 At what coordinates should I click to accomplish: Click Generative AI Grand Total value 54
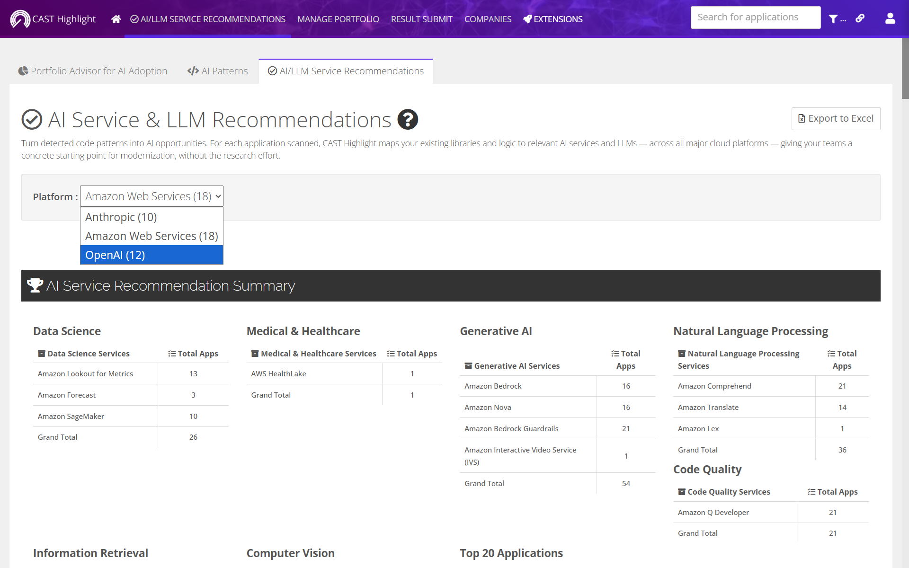626,483
